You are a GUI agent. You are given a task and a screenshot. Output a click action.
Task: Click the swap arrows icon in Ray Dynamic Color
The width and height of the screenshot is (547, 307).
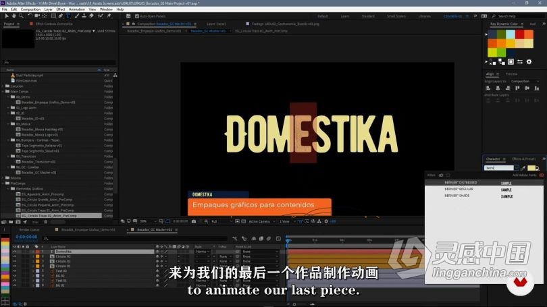(x=520, y=61)
